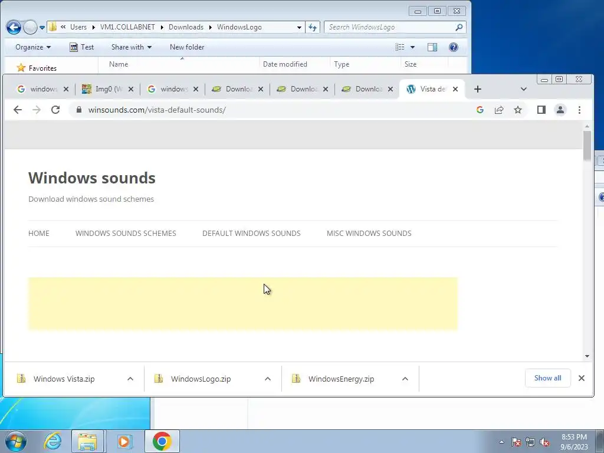The width and height of the screenshot is (604, 453).
Task: Refresh the Explorer WindowsLogo folder
Action: 313,27
